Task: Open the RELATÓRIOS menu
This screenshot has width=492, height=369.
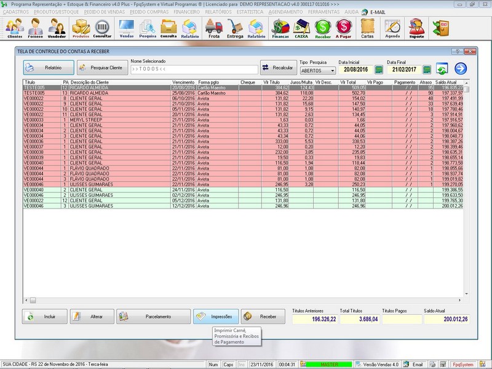Action: point(218,12)
